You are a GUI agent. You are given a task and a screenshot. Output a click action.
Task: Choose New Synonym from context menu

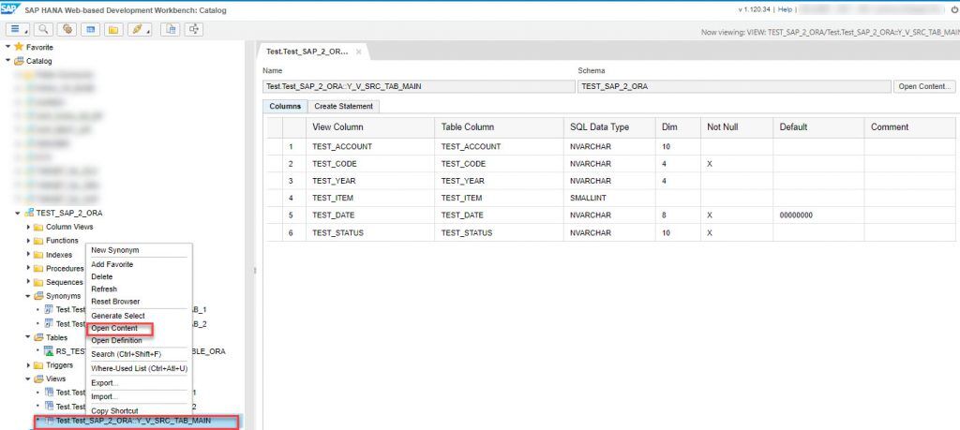(115, 250)
